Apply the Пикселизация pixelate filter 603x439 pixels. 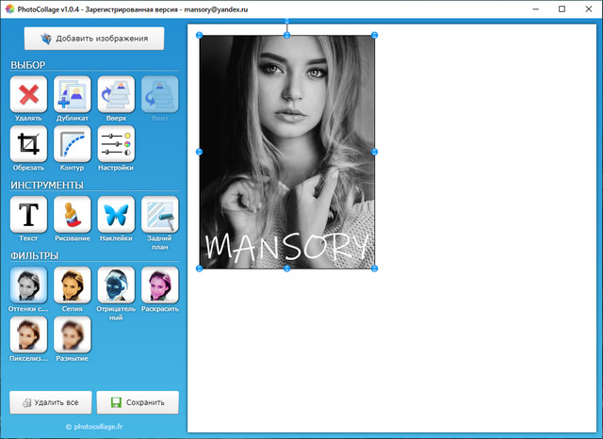28,334
